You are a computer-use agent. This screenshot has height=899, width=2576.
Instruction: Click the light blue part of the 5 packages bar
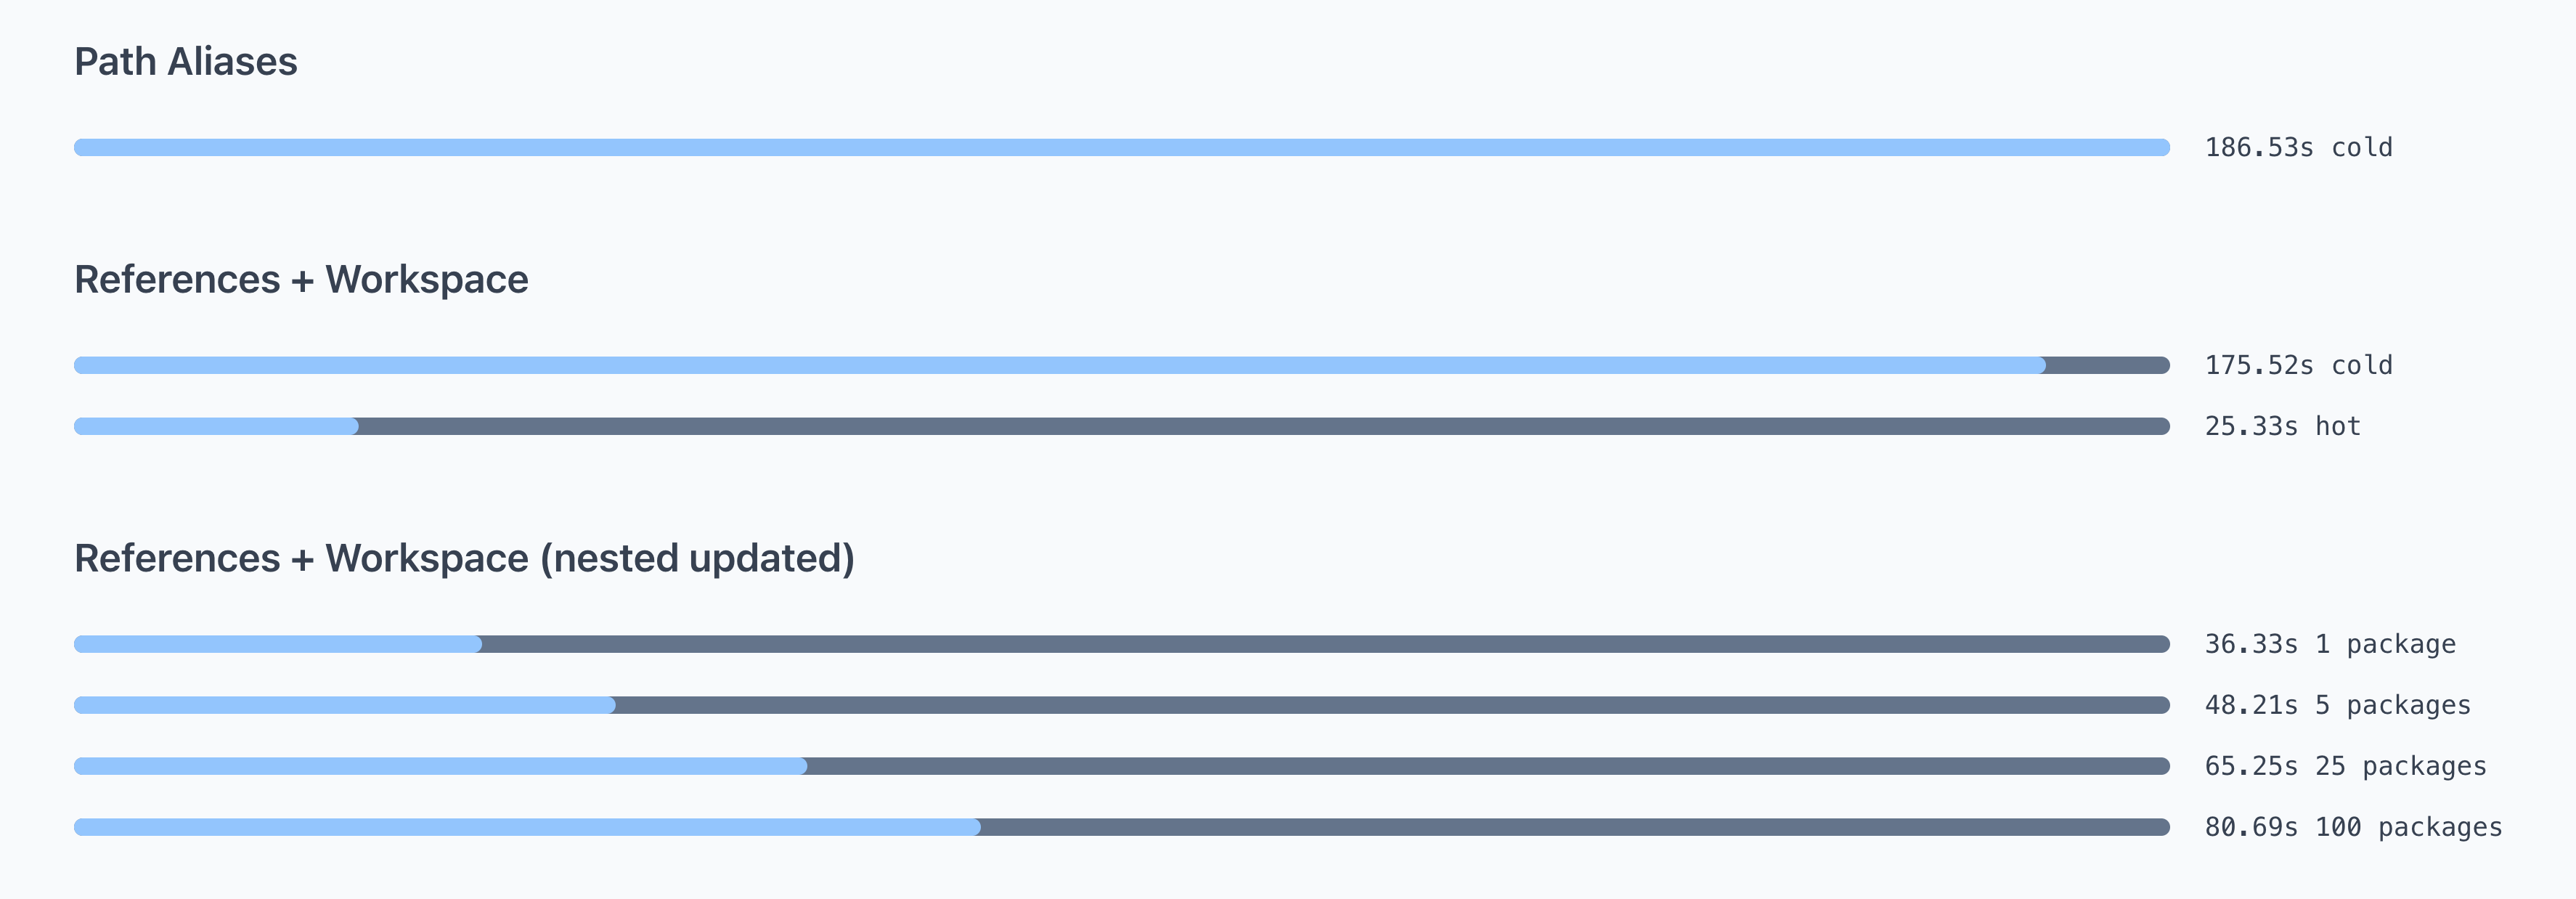click(345, 706)
